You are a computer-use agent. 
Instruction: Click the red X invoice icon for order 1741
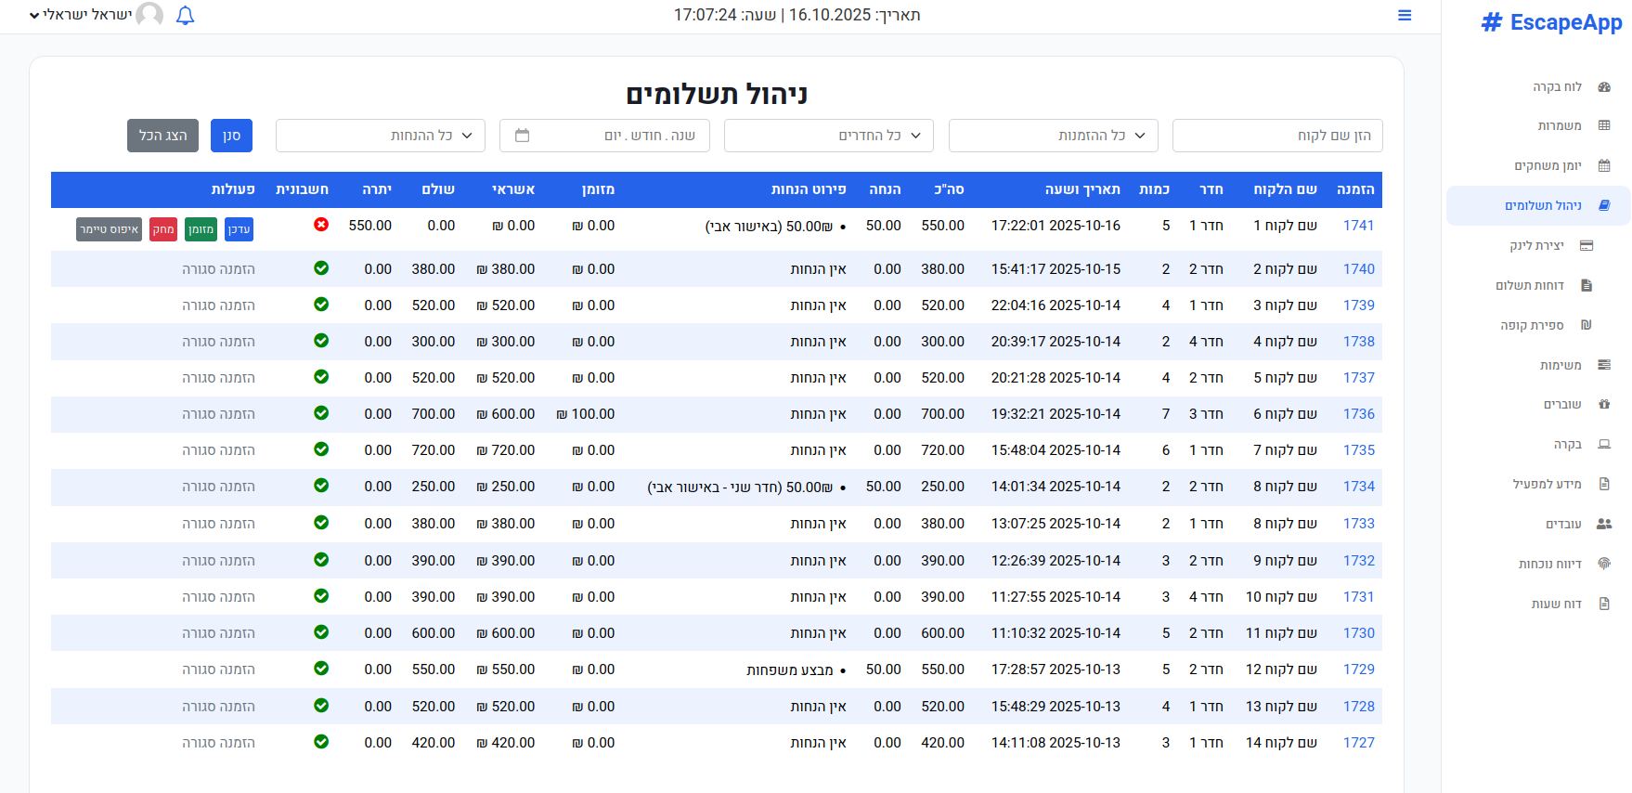[321, 225]
